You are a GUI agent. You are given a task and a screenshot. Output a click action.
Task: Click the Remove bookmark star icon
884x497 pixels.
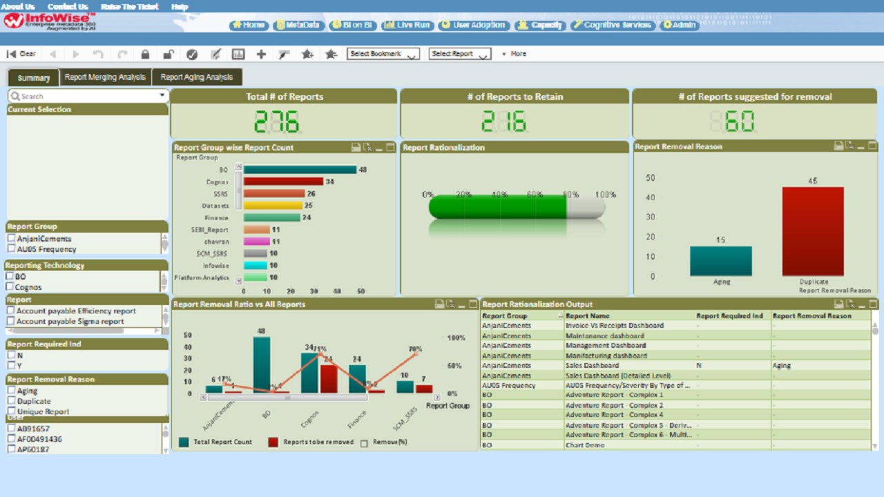pyautogui.click(x=331, y=54)
